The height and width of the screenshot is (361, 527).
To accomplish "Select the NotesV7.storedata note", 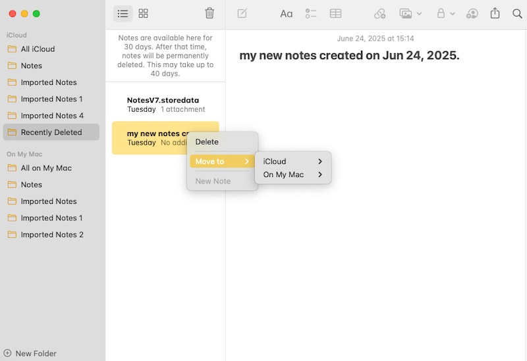I will pyautogui.click(x=165, y=105).
